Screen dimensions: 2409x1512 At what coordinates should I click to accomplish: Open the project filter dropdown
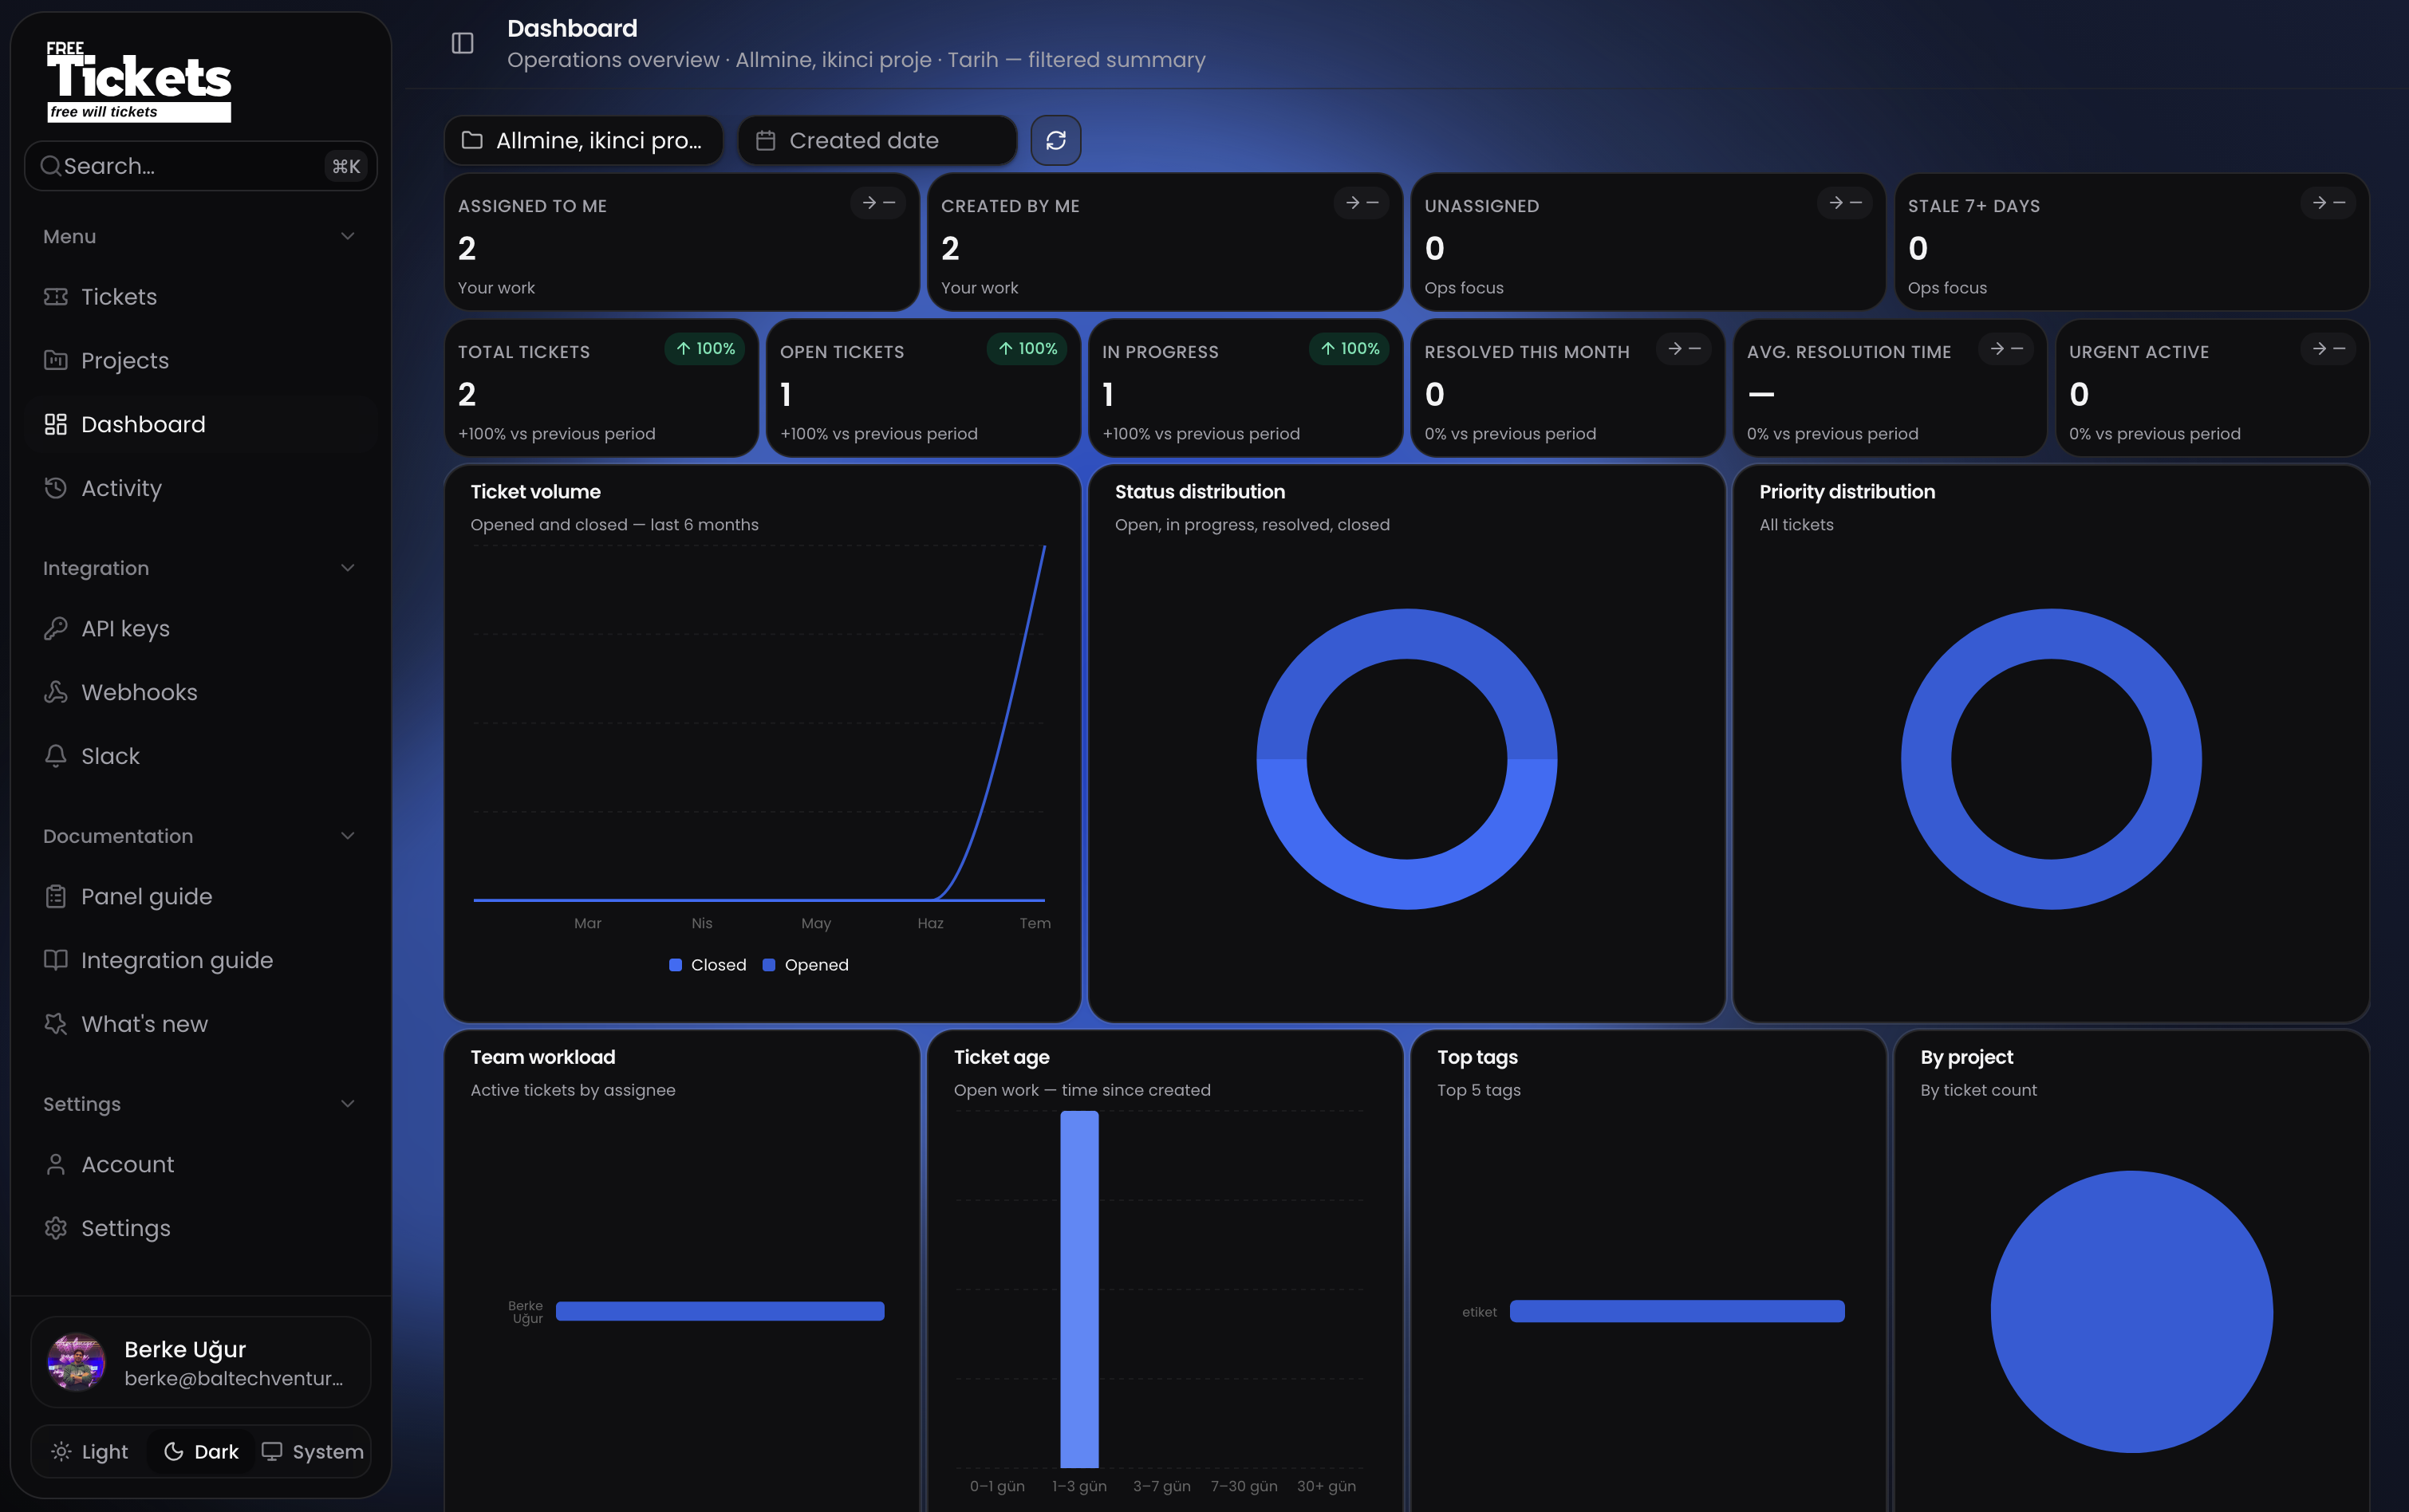[583, 140]
